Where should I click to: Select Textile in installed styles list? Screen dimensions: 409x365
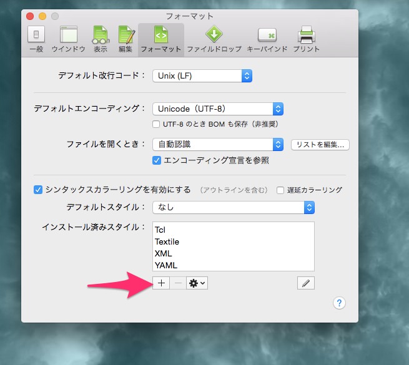point(233,241)
